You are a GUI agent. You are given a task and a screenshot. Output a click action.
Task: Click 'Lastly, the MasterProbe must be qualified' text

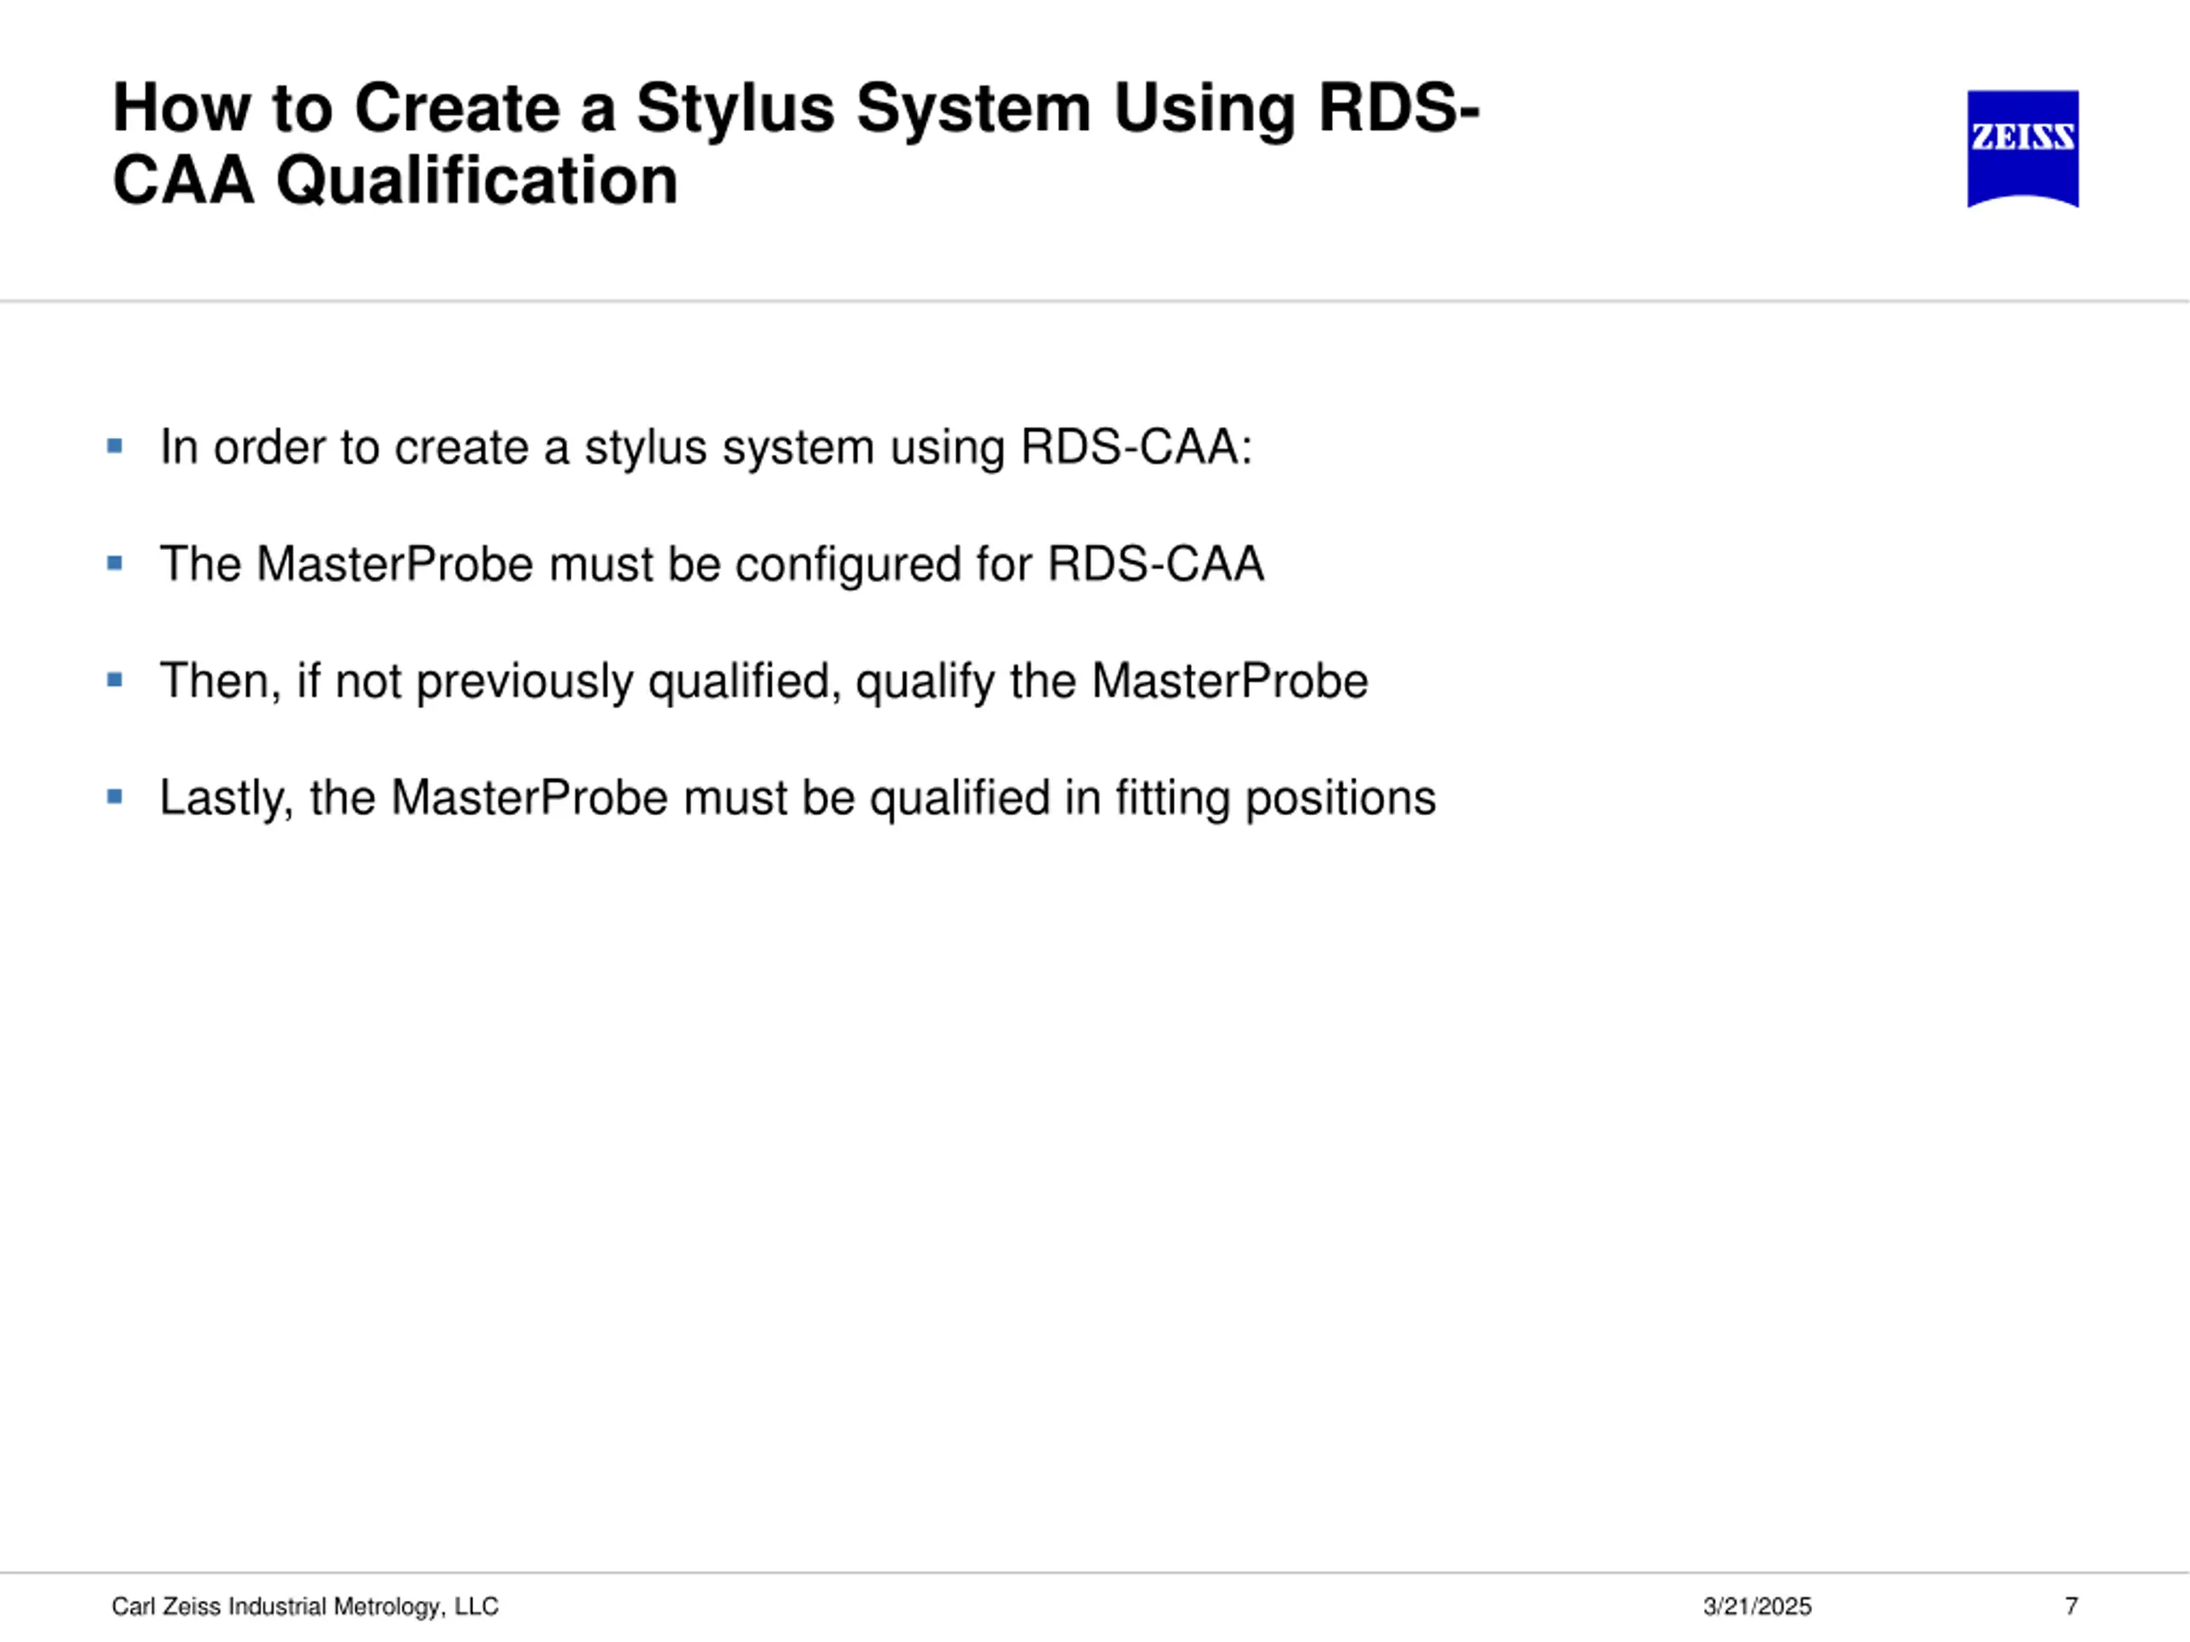pos(604,798)
